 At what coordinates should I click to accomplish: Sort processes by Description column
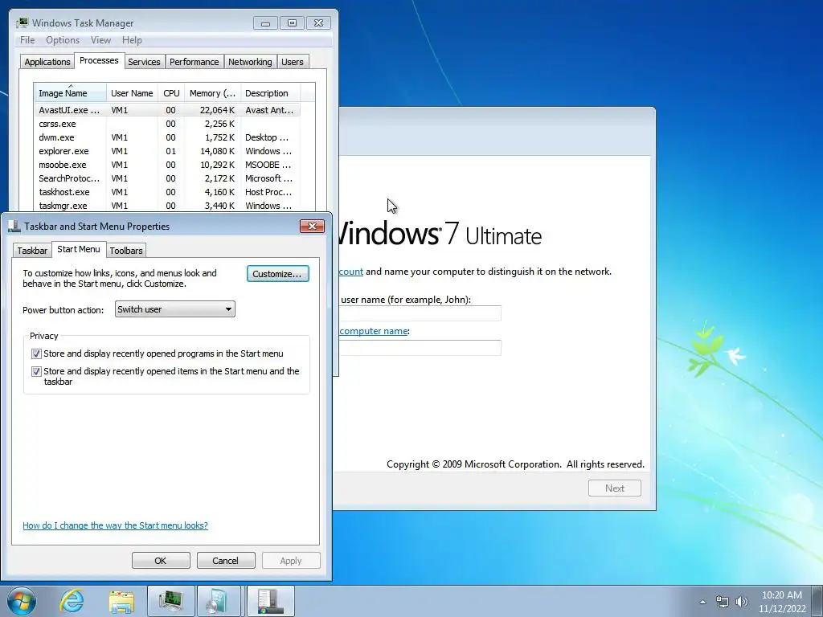click(270, 93)
